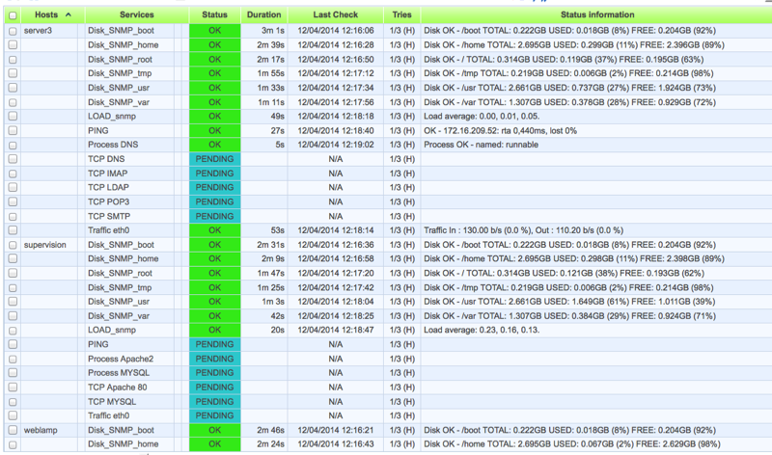Click the ascending sort arrow beside Hosts
The width and height of the screenshot is (772, 455).
point(69,15)
